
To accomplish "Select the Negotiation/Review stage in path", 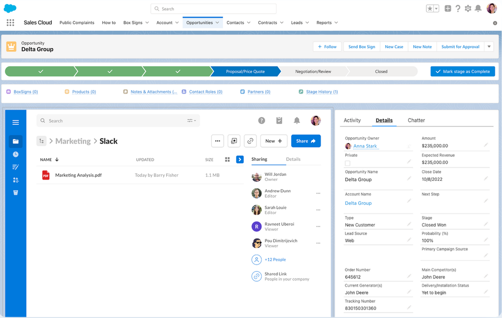I will 313,72.
